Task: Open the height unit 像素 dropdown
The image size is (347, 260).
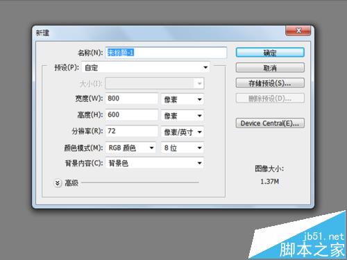Action: click(x=183, y=116)
